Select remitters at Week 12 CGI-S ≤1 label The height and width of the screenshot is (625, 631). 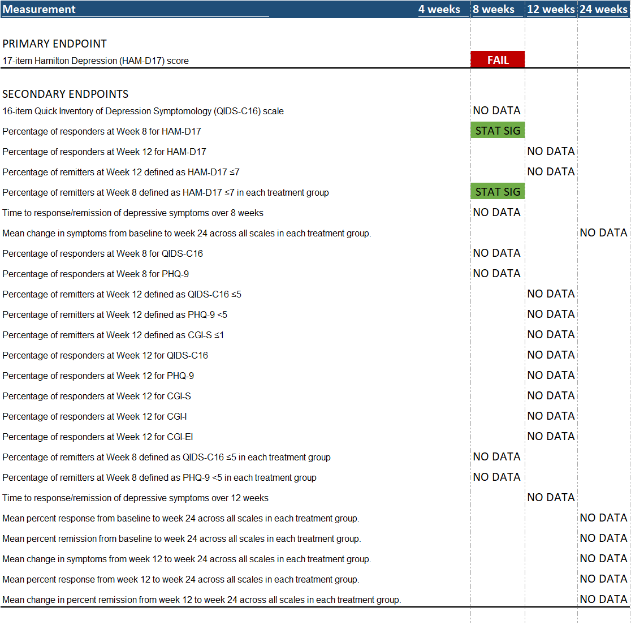(113, 335)
